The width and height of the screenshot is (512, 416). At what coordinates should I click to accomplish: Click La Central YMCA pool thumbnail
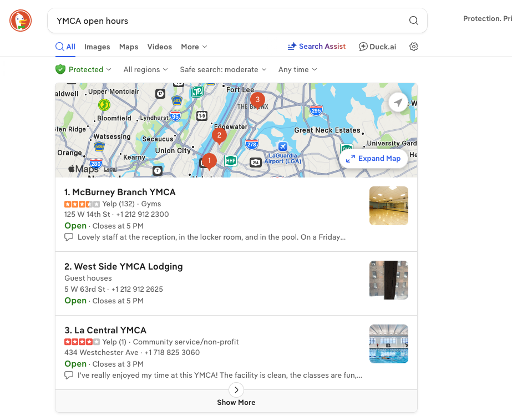pos(388,344)
